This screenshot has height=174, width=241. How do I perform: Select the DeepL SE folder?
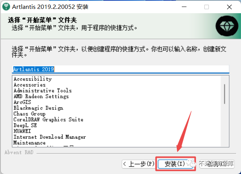pyautogui.click(x=25, y=125)
